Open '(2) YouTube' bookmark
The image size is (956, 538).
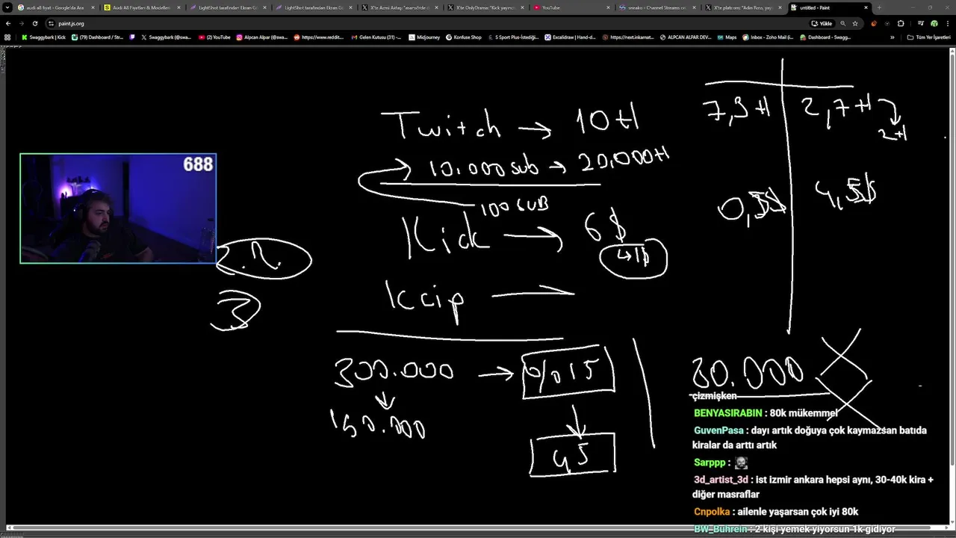214,37
